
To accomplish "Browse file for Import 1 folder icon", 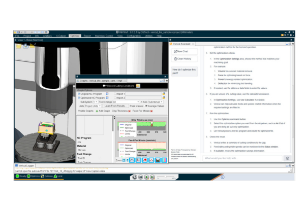I will click(x=164, y=94).
